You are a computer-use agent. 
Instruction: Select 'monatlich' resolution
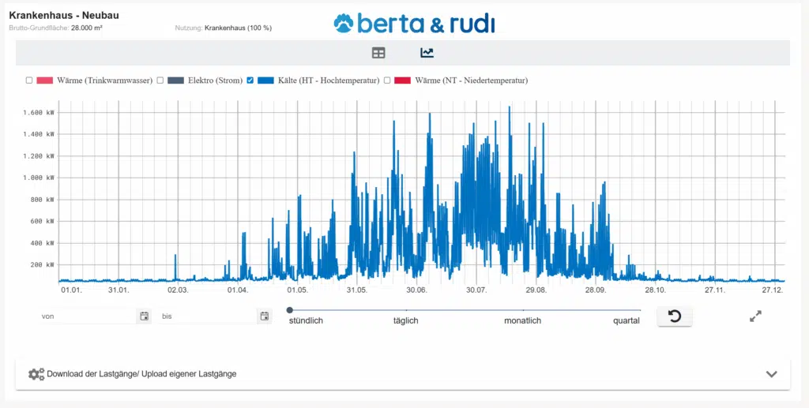pyautogui.click(x=522, y=320)
